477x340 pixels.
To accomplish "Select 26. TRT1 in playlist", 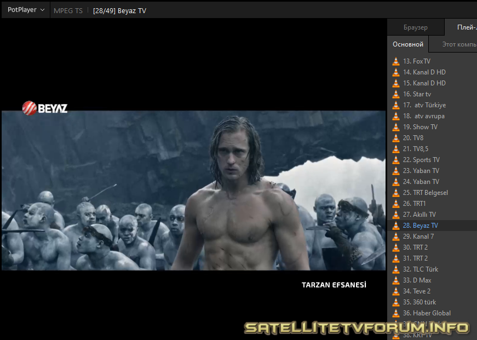I will [432, 204].
